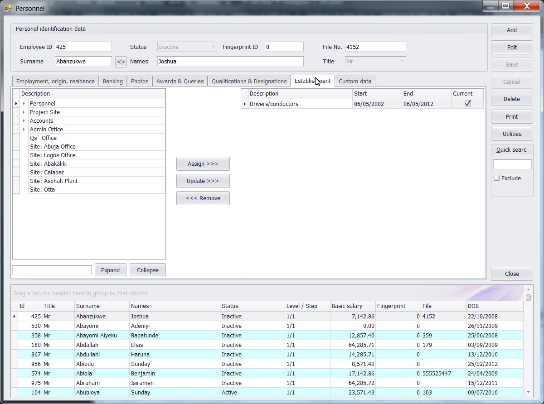544x404 pixels.
Task: Select Site: Calabar in the tree
Action: pyautogui.click(x=47, y=173)
